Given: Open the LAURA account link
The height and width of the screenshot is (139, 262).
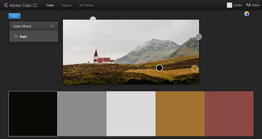Looking at the screenshot, I should (238, 5).
